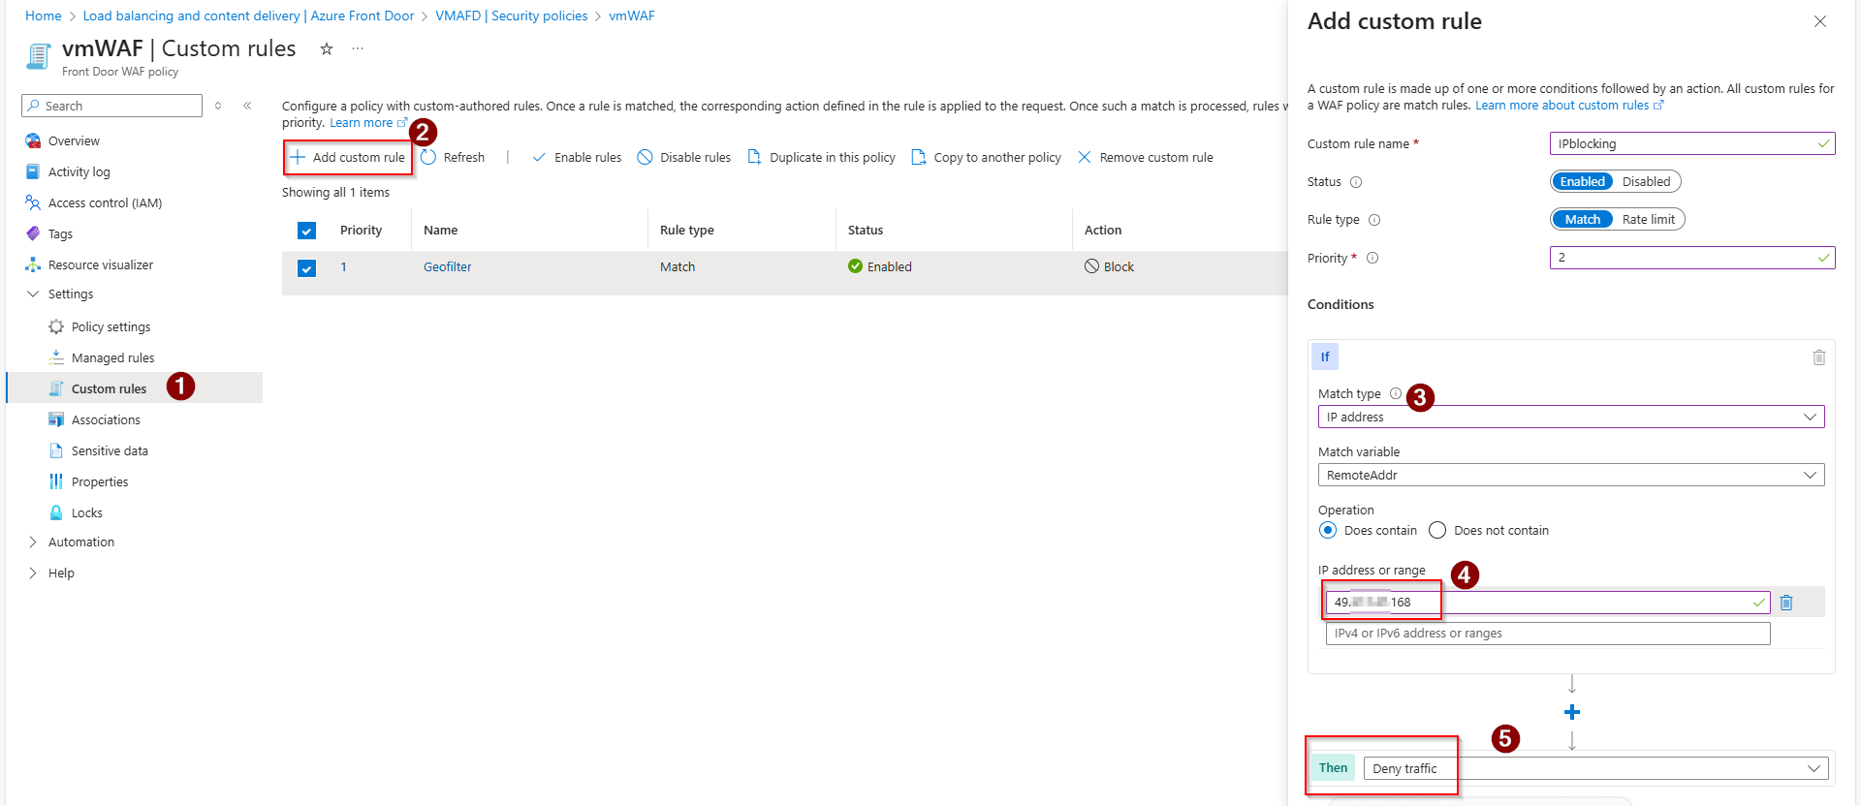This screenshot has width=1861, height=806.
Task: Select Does contain operation
Action: (x=1328, y=530)
